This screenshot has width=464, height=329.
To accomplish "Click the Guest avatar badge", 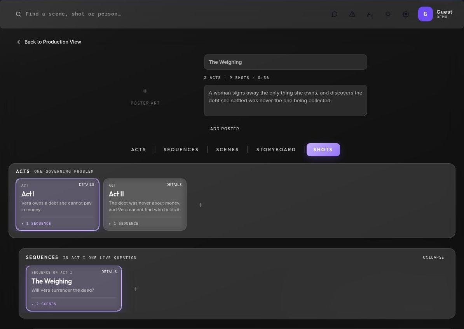I will (x=425, y=14).
